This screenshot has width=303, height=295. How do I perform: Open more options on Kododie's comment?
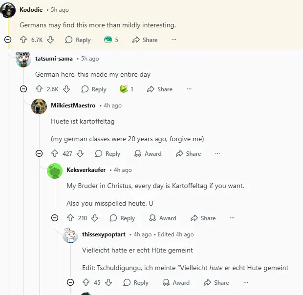point(173,40)
